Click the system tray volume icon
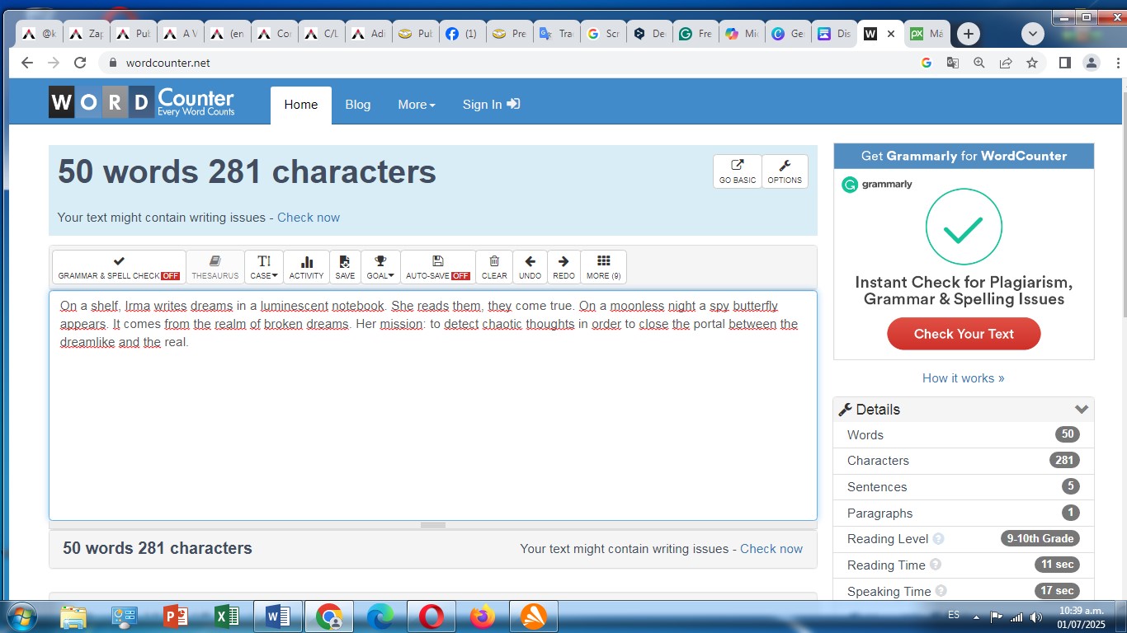Screen dimensions: 1127x633 pyautogui.click(x=1036, y=617)
